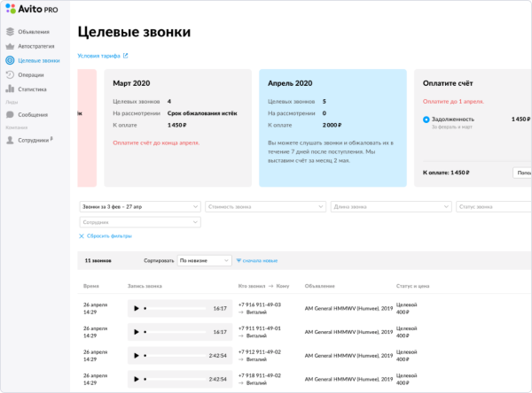Open the По новизне sort dropdown

click(203, 261)
